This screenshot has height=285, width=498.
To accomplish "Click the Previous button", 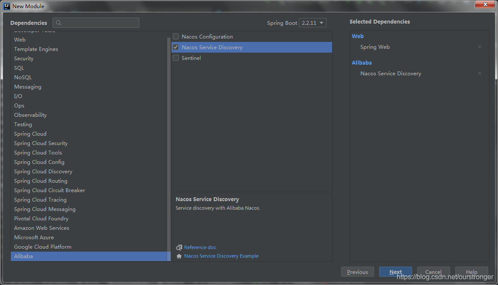I will [x=357, y=272].
